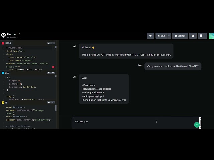The width and height of the screenshot is (214, 160).
Task: Expand the JS editor dropdown chevron
Action: click(x=53, y=102)
